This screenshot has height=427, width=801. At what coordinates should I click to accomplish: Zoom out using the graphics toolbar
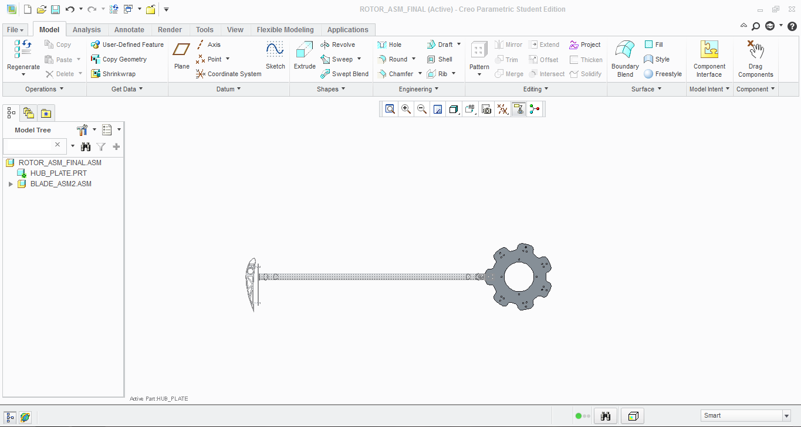(421, 109)
